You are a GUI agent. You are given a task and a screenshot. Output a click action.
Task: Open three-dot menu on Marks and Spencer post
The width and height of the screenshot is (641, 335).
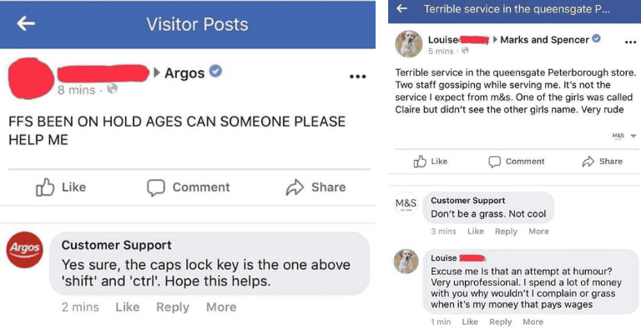630,41
